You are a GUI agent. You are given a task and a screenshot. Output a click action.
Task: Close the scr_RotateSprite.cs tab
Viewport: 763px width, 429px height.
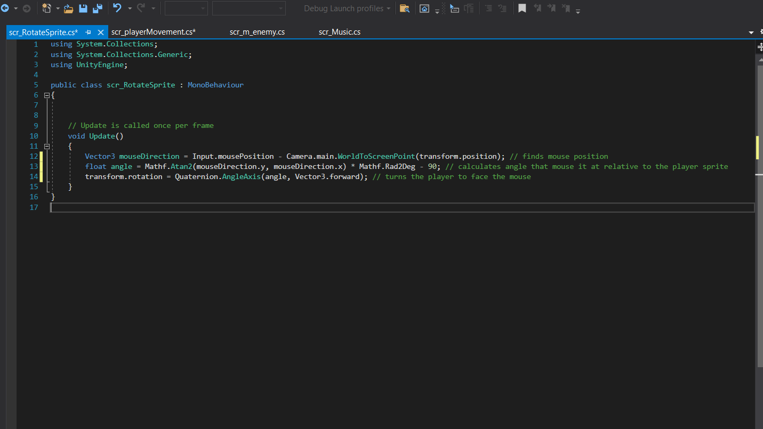coord(100,32)
